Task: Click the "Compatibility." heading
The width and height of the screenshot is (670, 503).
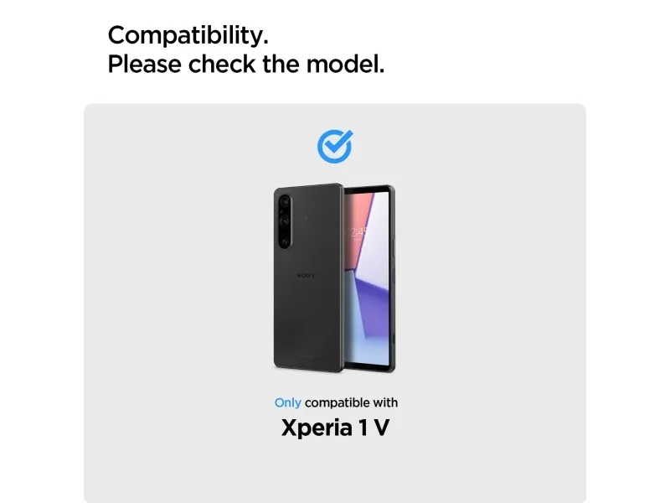Action: (x=188, y=35)
